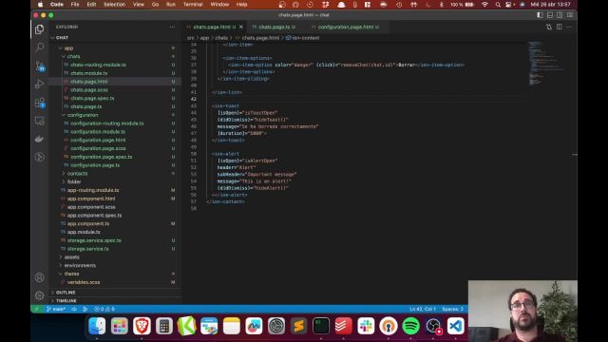Open chats-routing.module.ts file
Screen dimensions: 608x342
98,65
